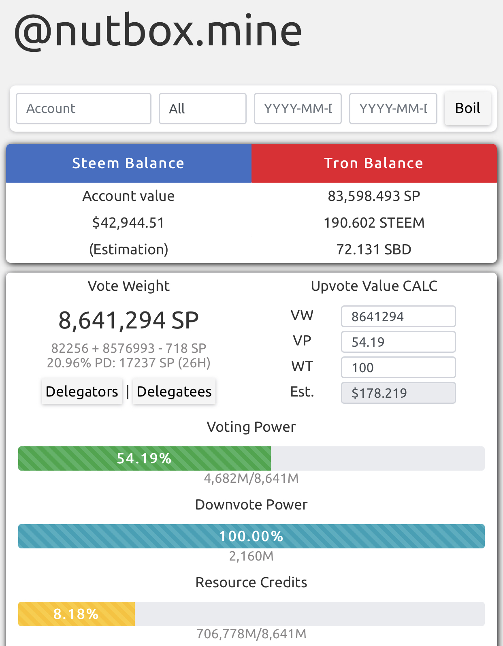Screen dimensions: 503x646
Task: Click the Voting Power label
Action: [251, 427]
